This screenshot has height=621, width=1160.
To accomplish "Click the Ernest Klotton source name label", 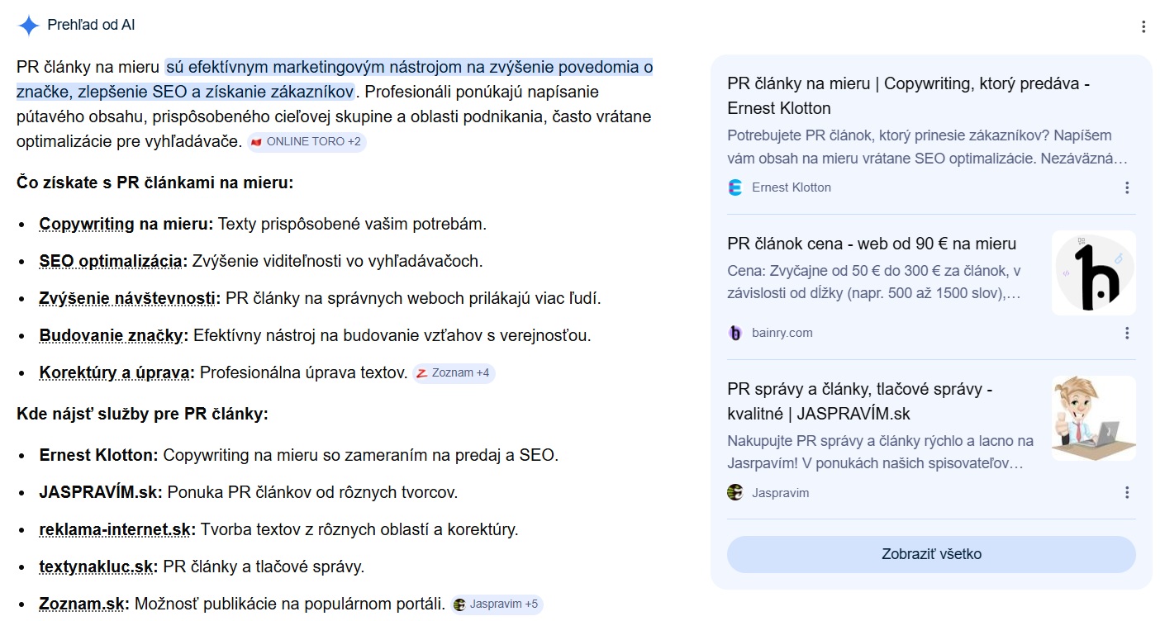I will coord(792,187).
